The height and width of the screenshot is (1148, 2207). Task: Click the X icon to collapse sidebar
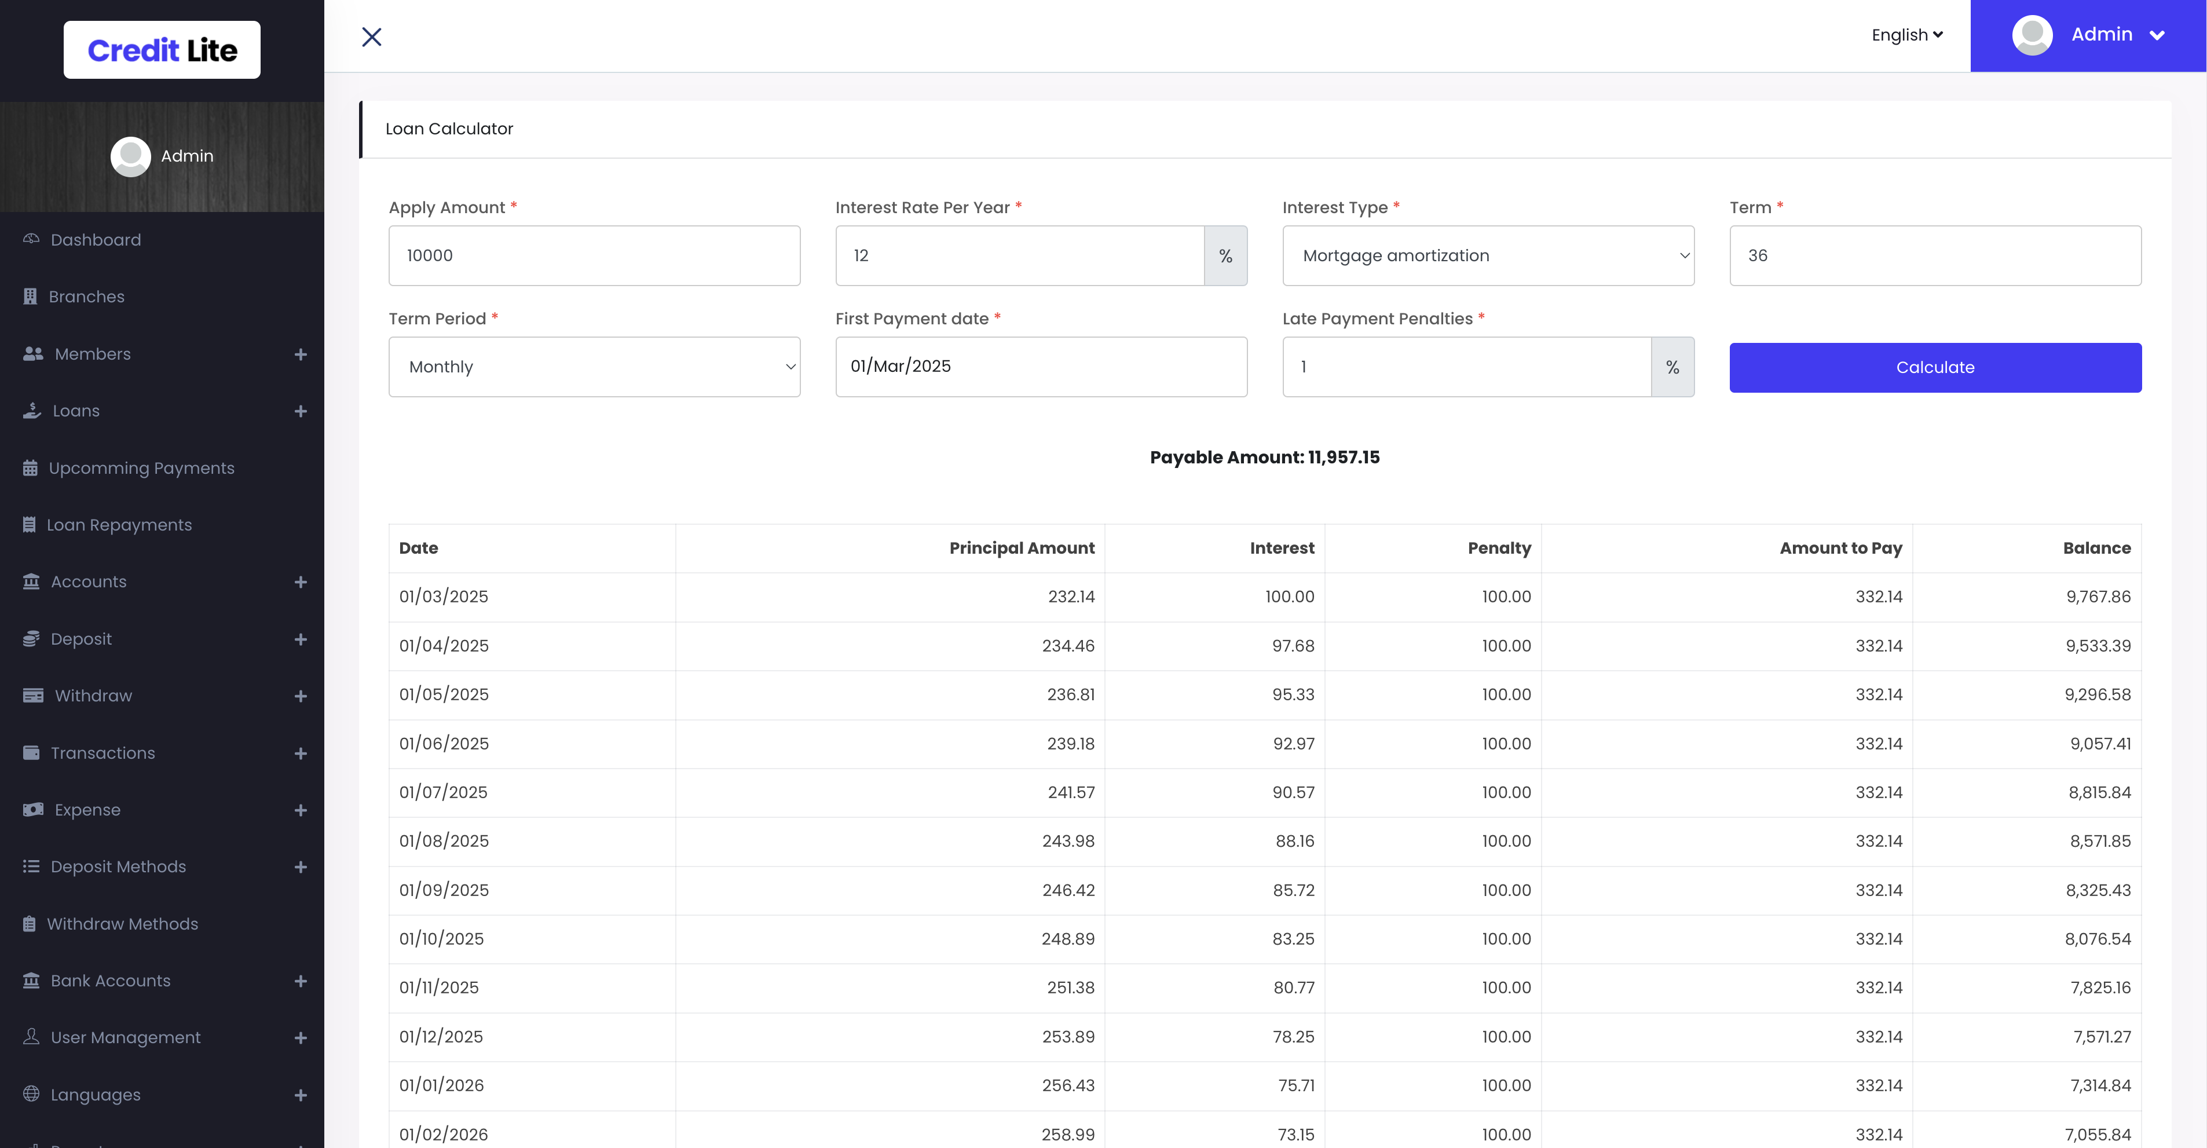371,36
